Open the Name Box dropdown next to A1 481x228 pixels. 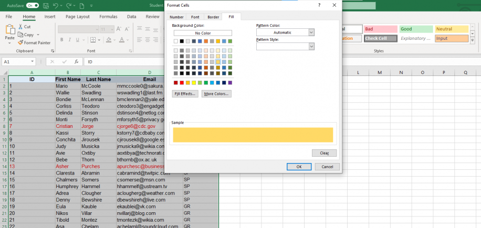[33, 62]
